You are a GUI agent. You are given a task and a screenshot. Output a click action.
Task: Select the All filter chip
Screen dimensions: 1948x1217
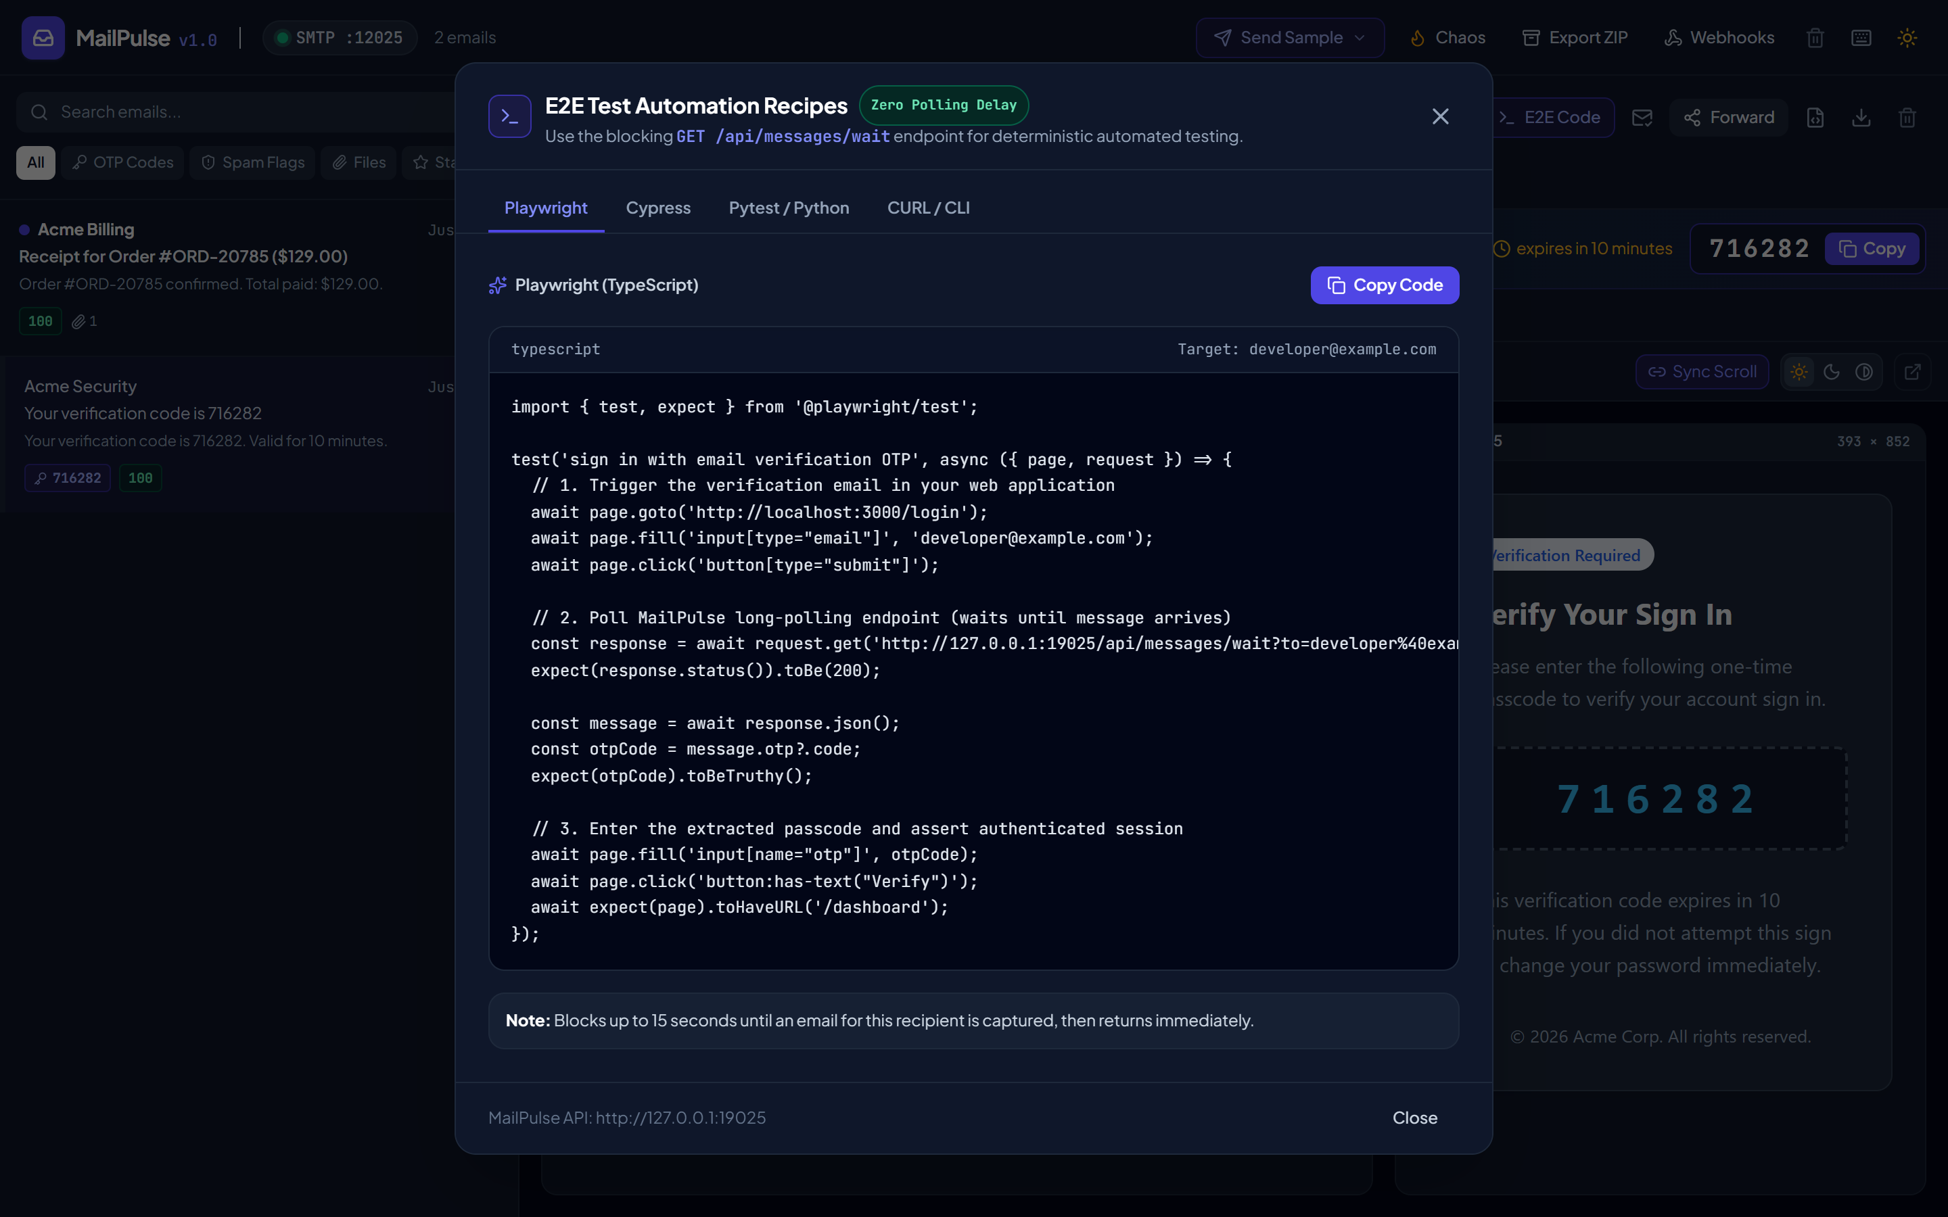point(35,162)
